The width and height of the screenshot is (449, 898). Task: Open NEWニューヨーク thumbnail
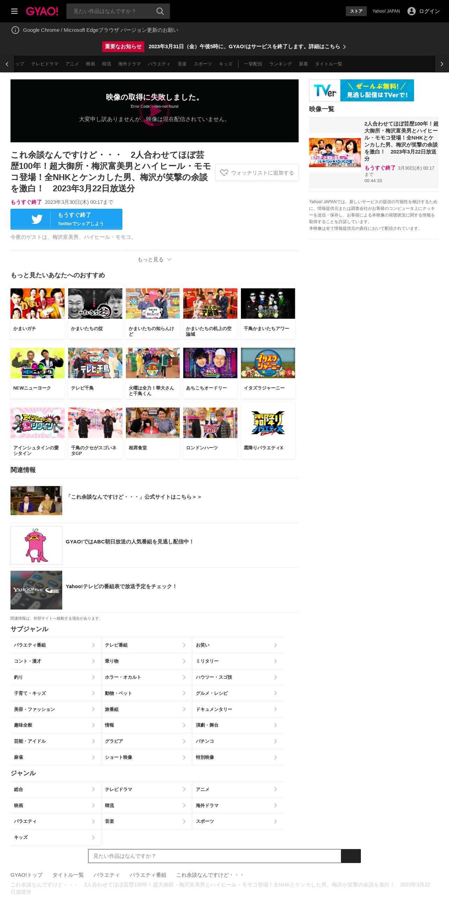37,363
